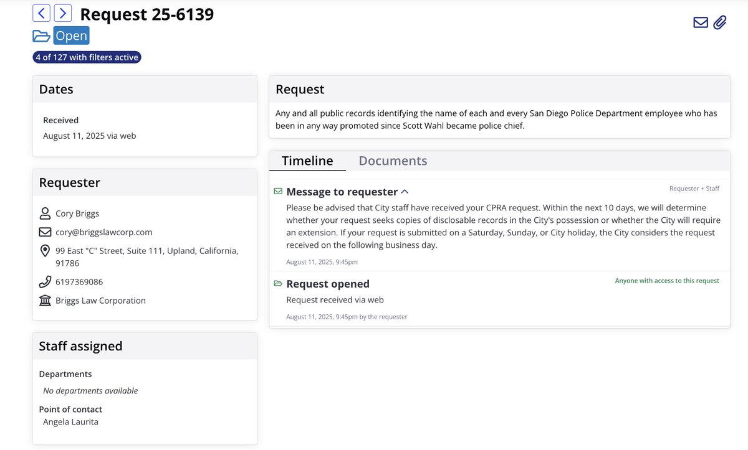Select the Timeline tab

coord(307,160)
